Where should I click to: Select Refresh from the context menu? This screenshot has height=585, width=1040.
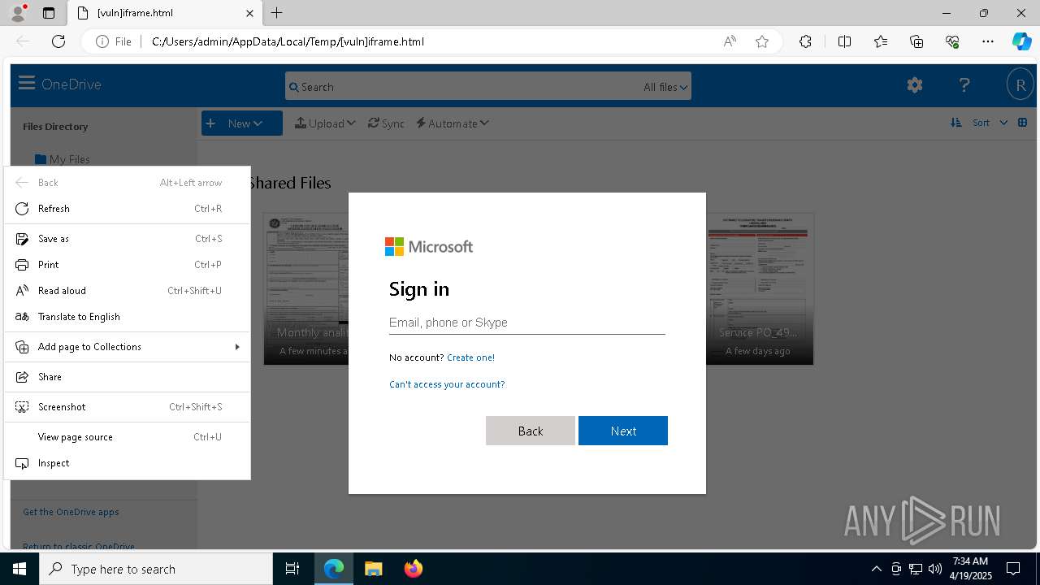(128, 209)
